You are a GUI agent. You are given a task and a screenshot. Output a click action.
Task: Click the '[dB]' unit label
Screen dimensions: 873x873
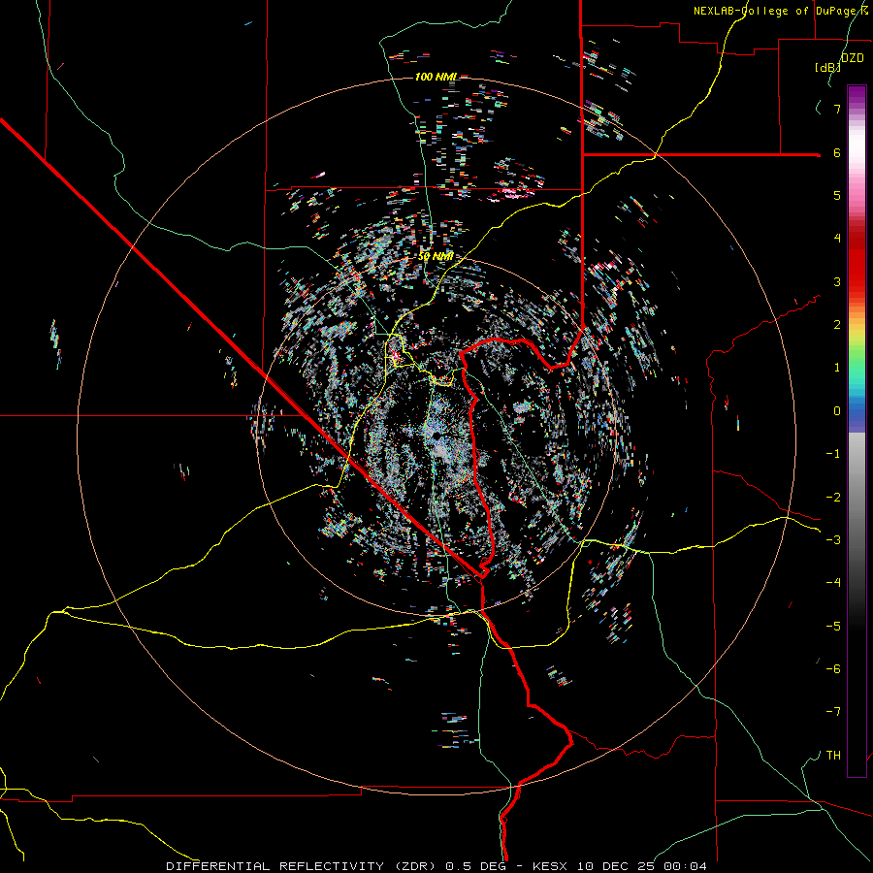tap(828, 67)
